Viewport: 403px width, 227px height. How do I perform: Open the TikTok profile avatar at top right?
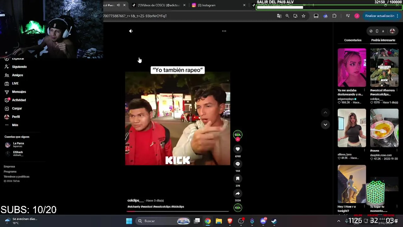(392, 31)
